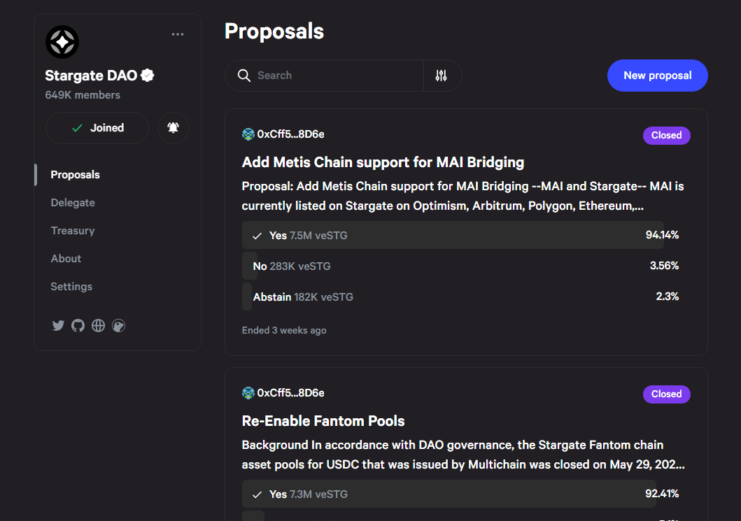Click the New proposal button
Image resolution: width=741 pixels, height=521 pixels.
[x=657, y=76]
